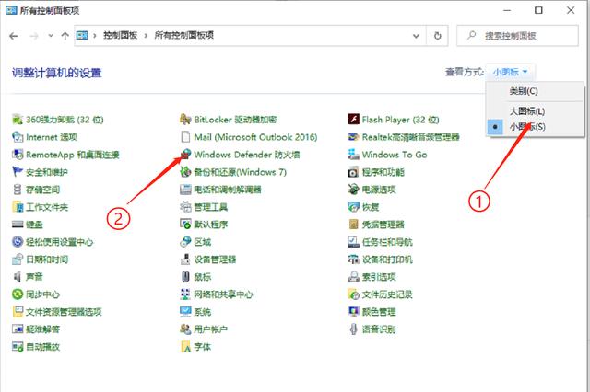Click the 声音 speaker icon

click(18, 277)
